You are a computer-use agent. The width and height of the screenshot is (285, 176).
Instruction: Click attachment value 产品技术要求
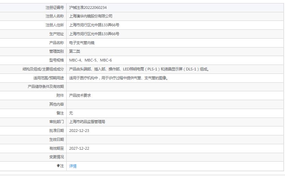point(80,95)
